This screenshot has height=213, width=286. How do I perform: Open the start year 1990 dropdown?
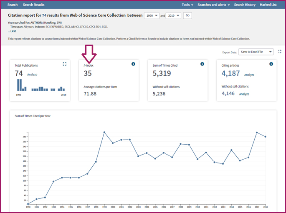point(152,15)
